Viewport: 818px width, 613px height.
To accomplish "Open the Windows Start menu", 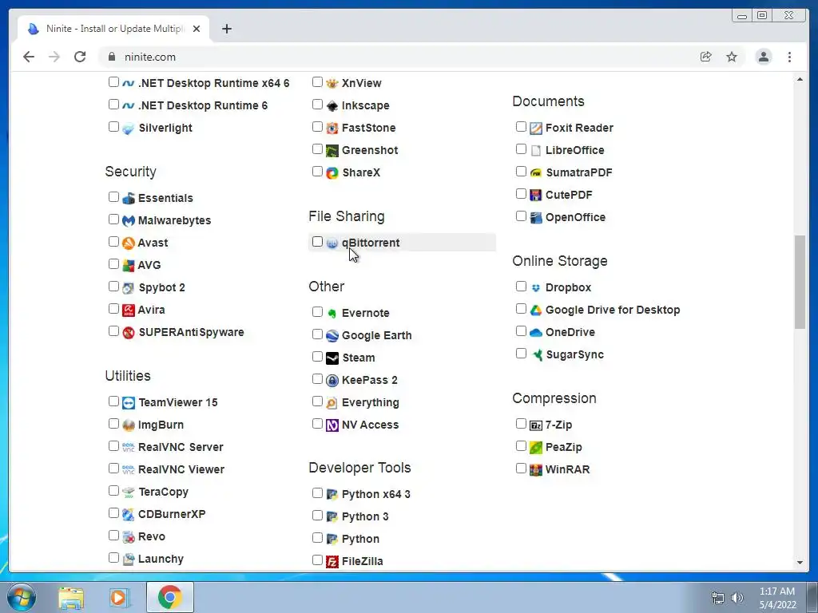I will click(x=21, y=597).
